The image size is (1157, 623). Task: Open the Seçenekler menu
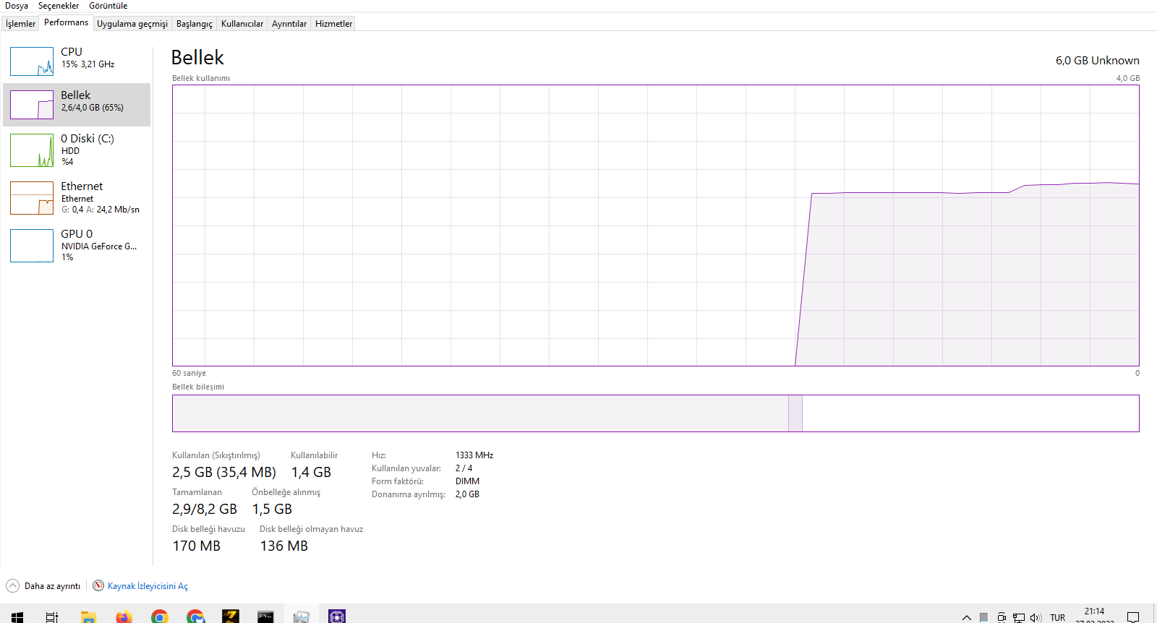[59, 6]
